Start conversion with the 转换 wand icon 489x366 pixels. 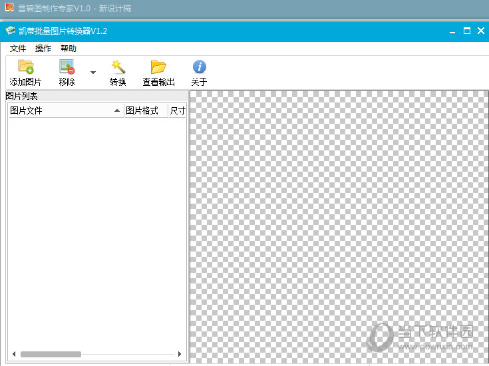(x=118, y=67)
